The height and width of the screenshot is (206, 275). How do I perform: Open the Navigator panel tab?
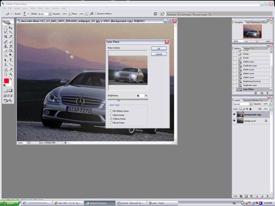coord(238,22)
